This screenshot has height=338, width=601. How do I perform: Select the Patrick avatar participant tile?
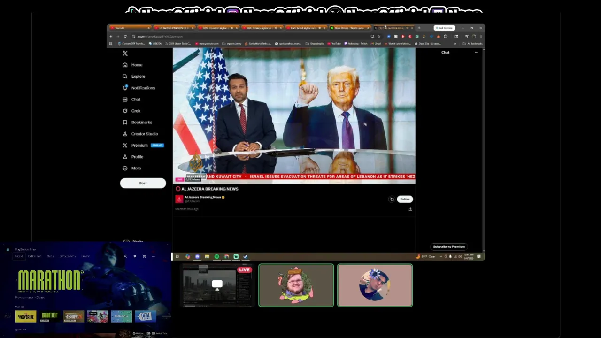click(296, 285)
